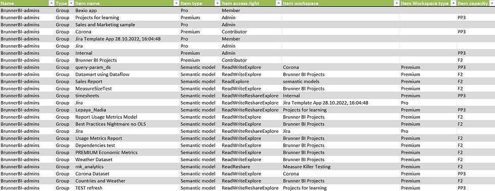Select 'Best Practices Nightmare no OLS' cell
This screenshot has height=191, width=495.
(x=127, y=124)
